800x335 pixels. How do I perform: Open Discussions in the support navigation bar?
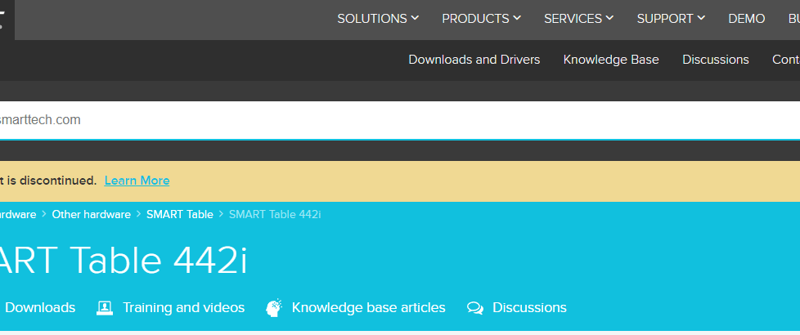(x=715, y=60)
